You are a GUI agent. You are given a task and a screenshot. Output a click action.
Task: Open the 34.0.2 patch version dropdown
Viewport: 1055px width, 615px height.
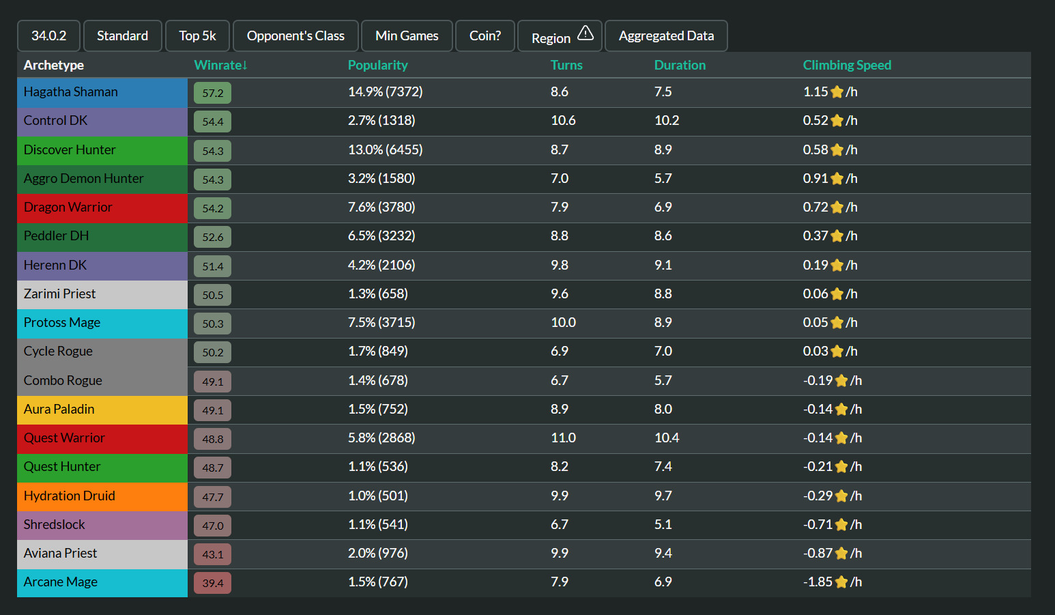48,35
